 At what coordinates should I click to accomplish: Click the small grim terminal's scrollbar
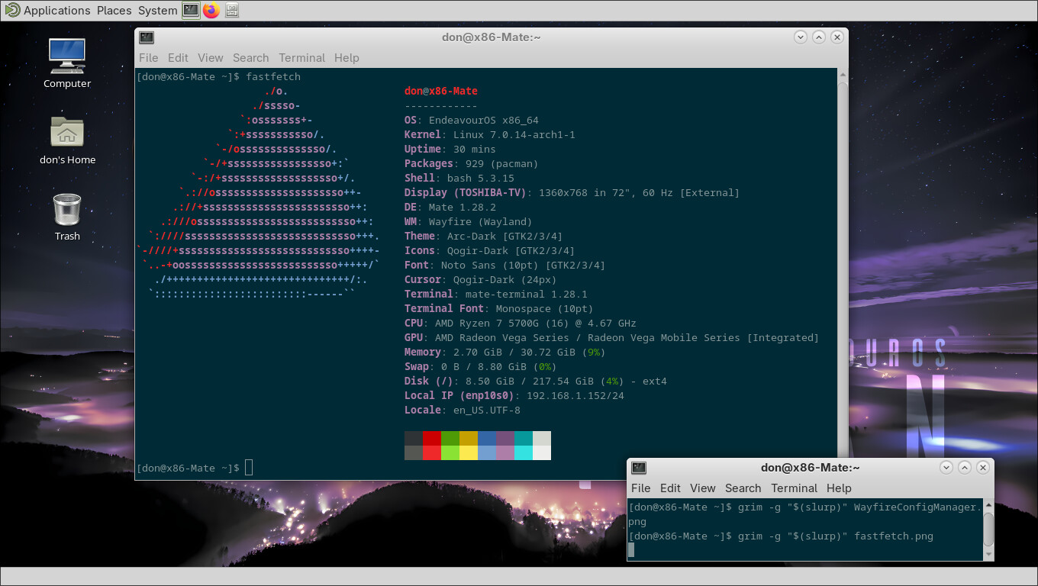[988, 530]
